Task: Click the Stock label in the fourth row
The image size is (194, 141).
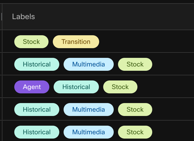Action: click(x=135, y=110)
